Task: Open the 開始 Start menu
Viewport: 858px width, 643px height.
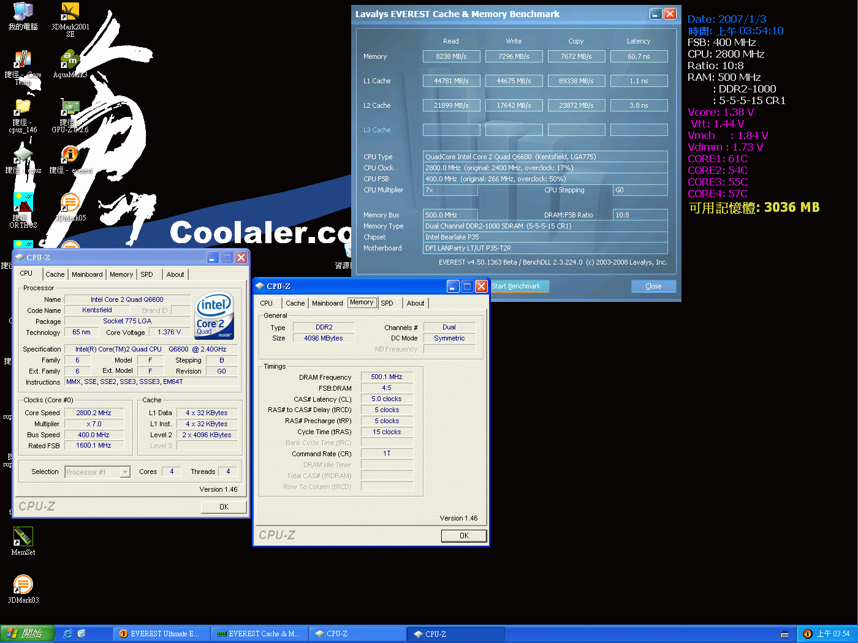Action: (x=28, y=634)
